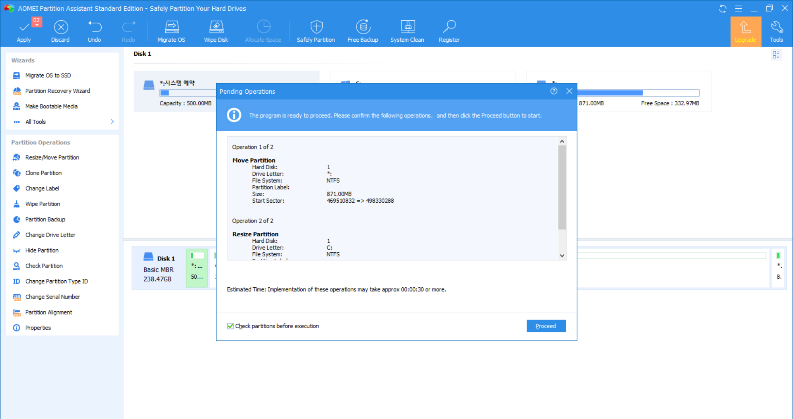
Task: Click the Migrate OS to SSD icon
Action: (17, 76)
